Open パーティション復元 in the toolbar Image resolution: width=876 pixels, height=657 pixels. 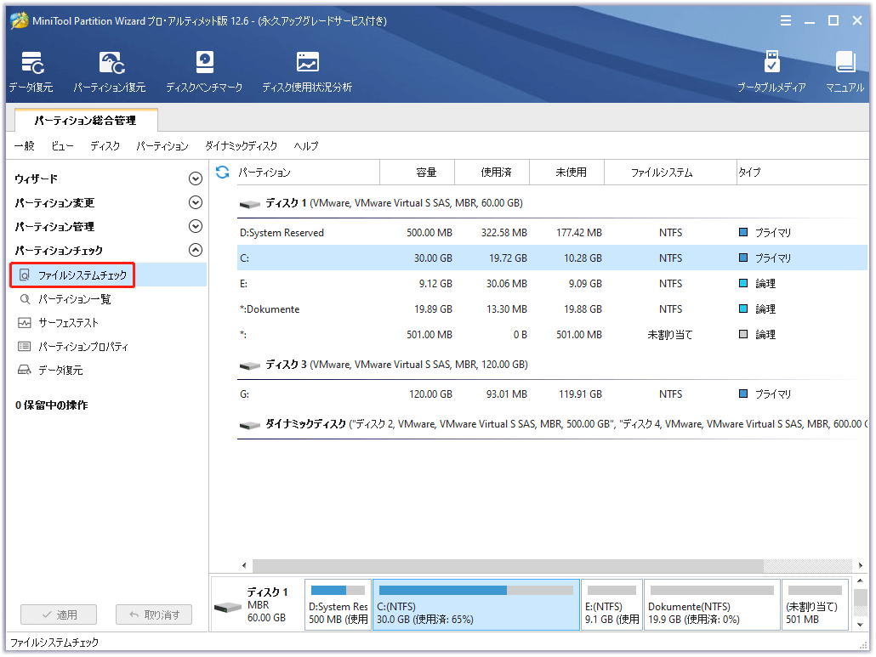tap(110, 71)
